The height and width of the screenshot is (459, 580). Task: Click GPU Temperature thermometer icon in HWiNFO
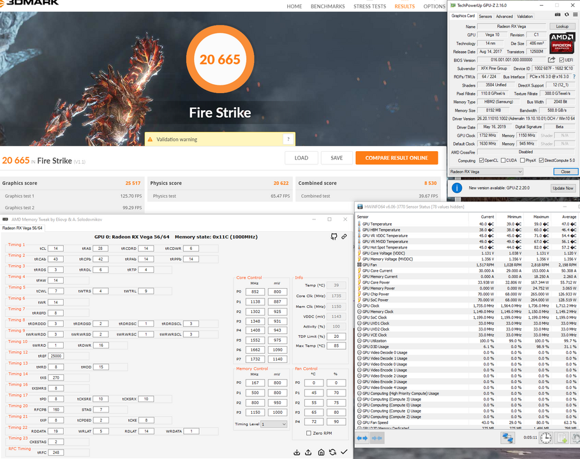pyautogui.click(x=359, y=224)
